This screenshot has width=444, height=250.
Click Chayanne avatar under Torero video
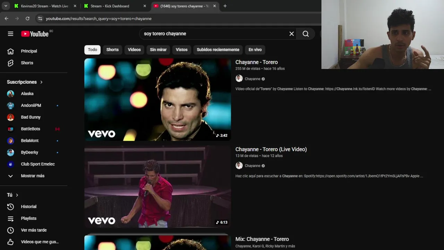pos(239,78)
